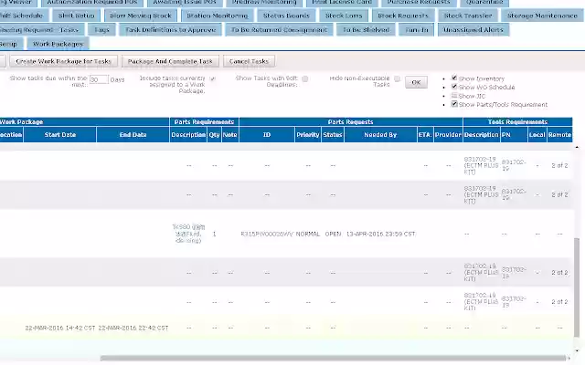Click the Parts Requests ID header
Viewport: 585px width, 365px height.
[267, 135]
